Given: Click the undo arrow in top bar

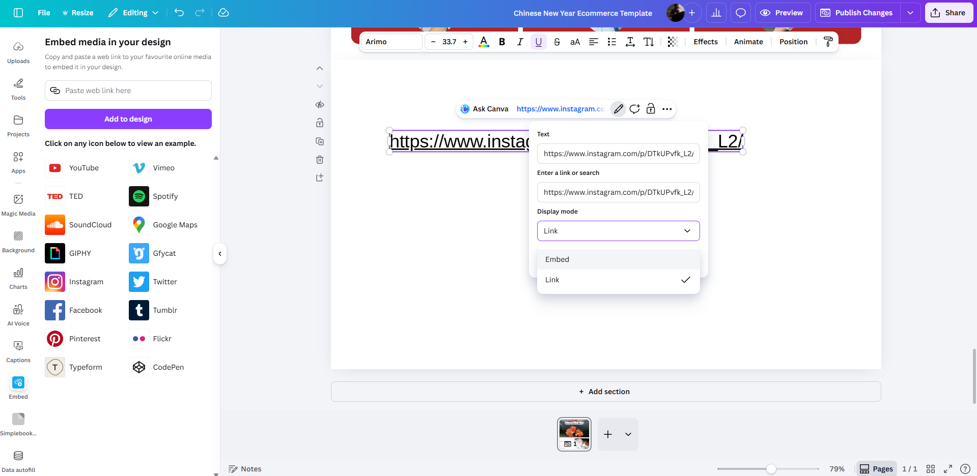Looking at the screenshot, I should coord(179,13).
